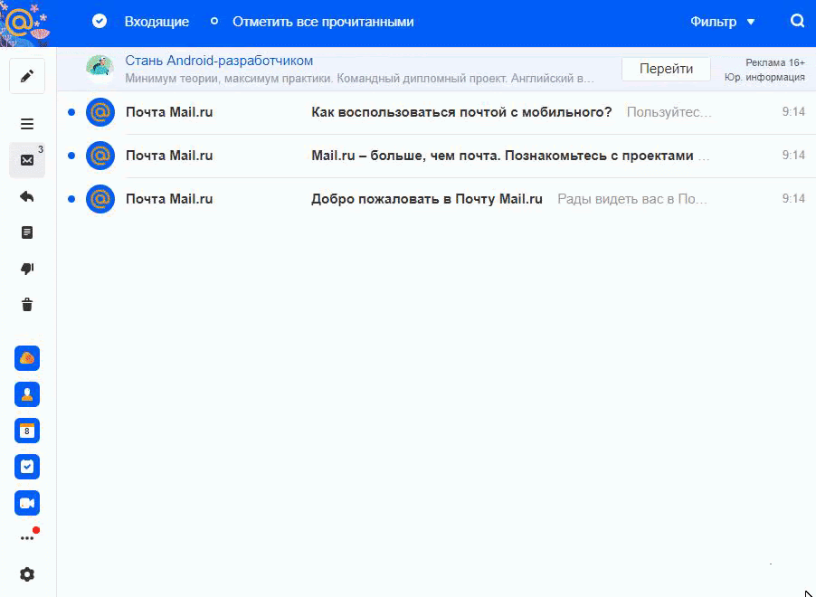
Task: Open the Trash bin folder icon
Action: (x=27, y=305)
